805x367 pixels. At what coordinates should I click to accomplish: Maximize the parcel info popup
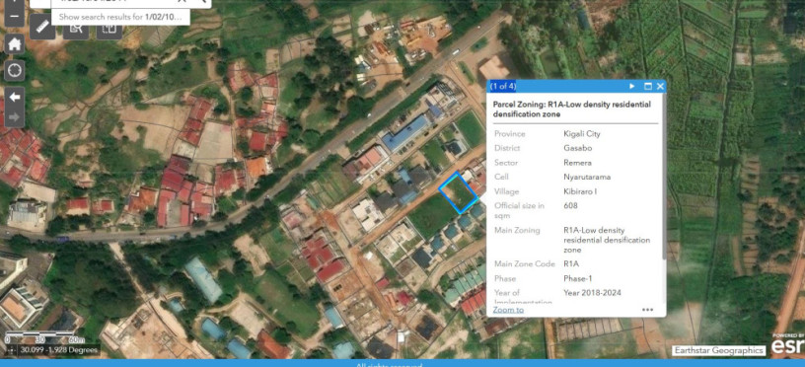click(647, 86)
